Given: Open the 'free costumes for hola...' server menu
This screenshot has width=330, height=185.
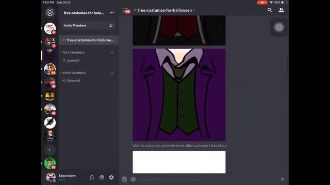Looking at the screenshot, I should point(84,13).
